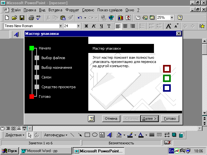Align text left
The image size is (207, 155).
[118, 26]
